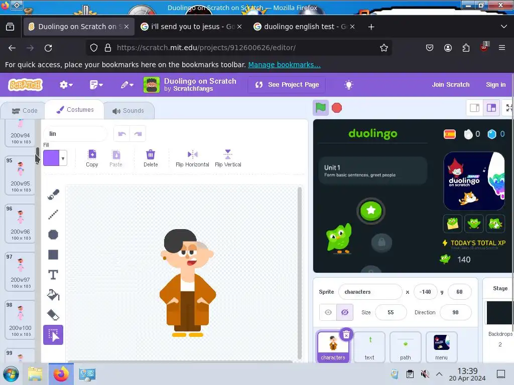Switch to the Costumes tab
The image size is (514, 385).
[75, 110]
